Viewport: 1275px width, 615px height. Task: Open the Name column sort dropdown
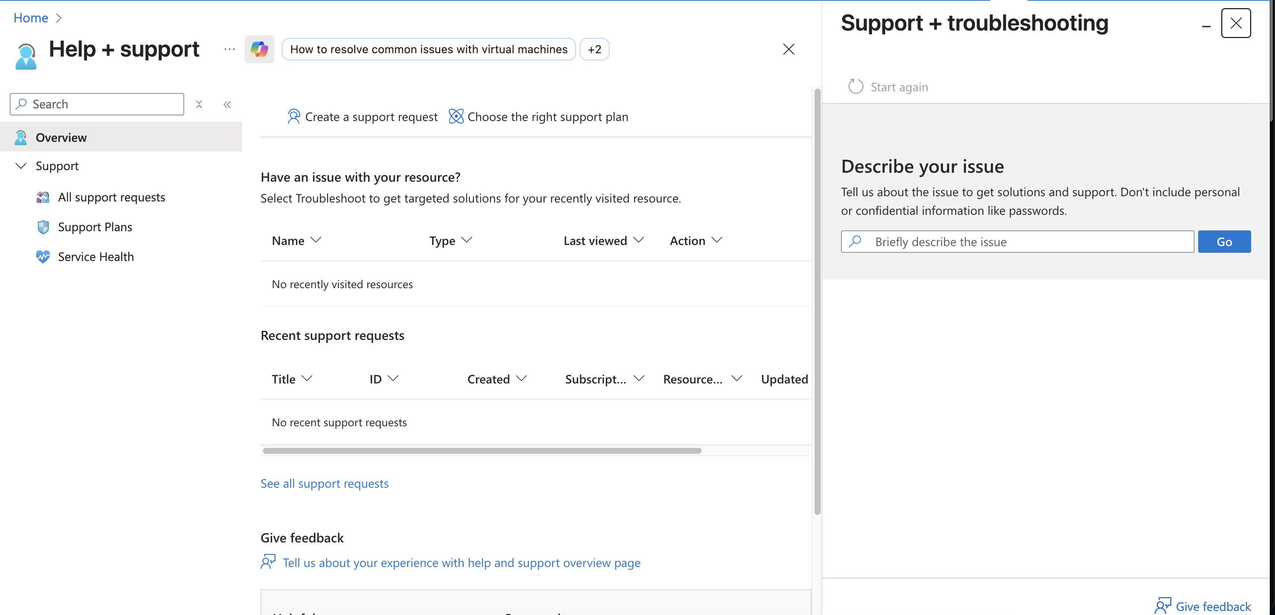tap(317, 241)
